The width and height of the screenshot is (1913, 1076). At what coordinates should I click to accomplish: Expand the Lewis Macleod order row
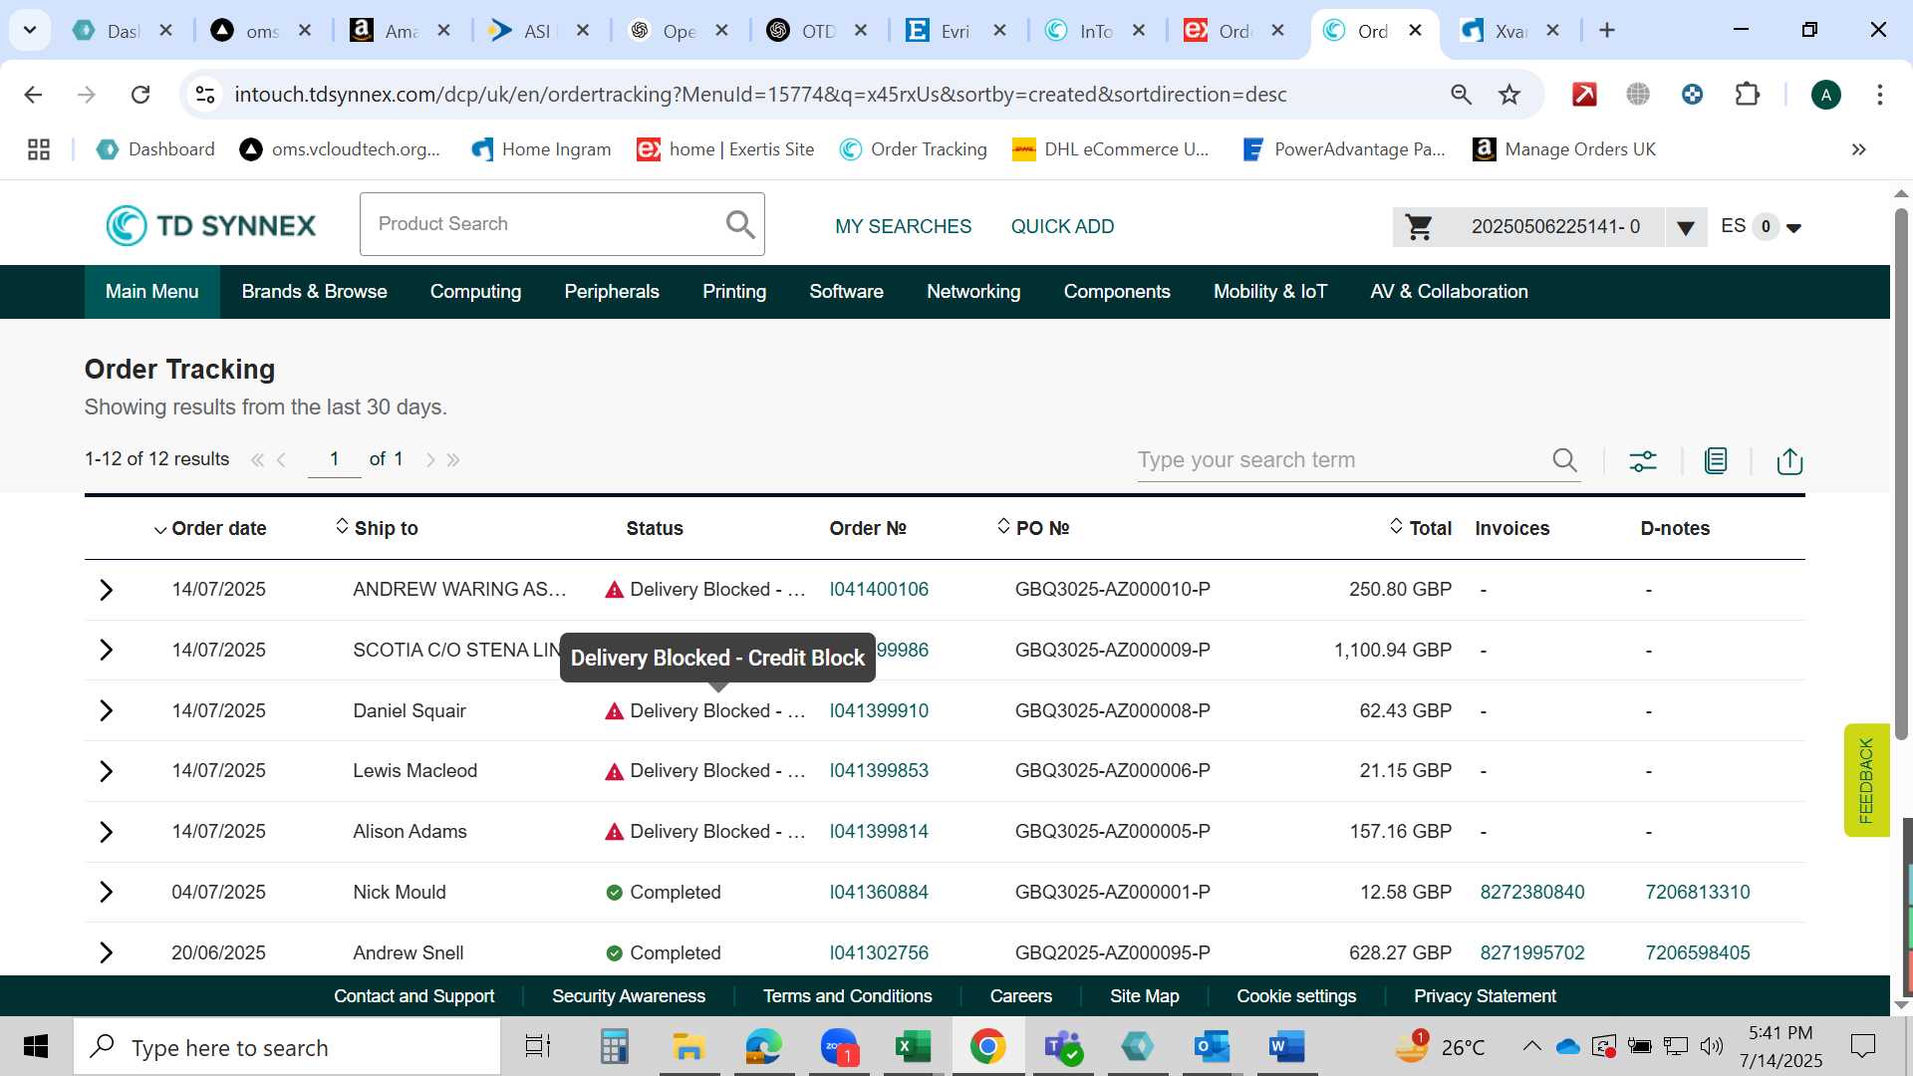point(107,771)
